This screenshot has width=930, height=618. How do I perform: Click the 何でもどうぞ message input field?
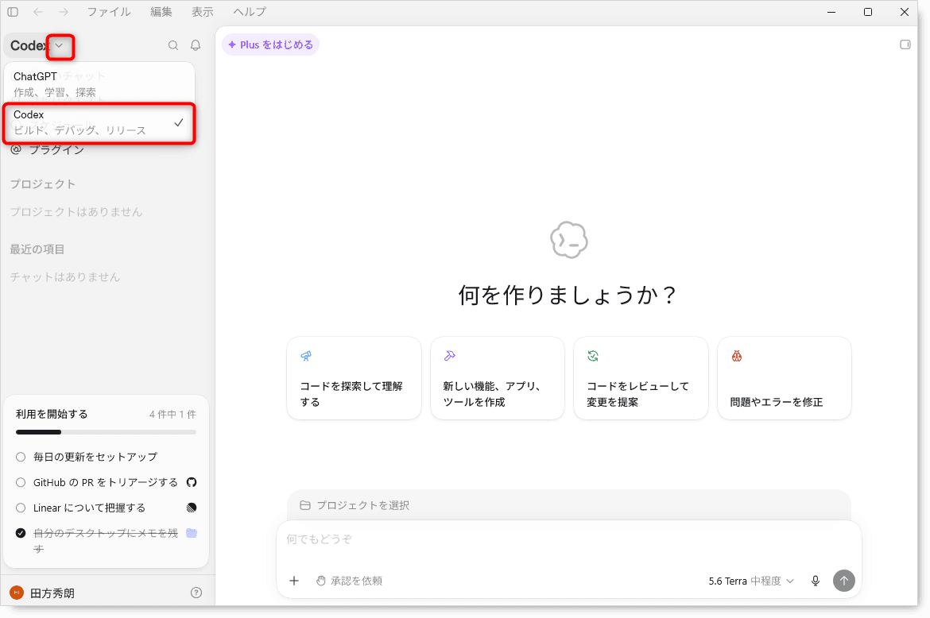pyautogui.click(x=569, y=539)
